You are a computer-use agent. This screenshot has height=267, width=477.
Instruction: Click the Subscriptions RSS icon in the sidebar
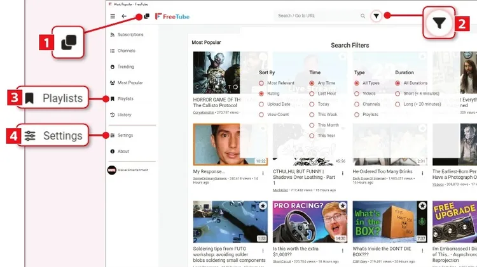tap(112, 35)
